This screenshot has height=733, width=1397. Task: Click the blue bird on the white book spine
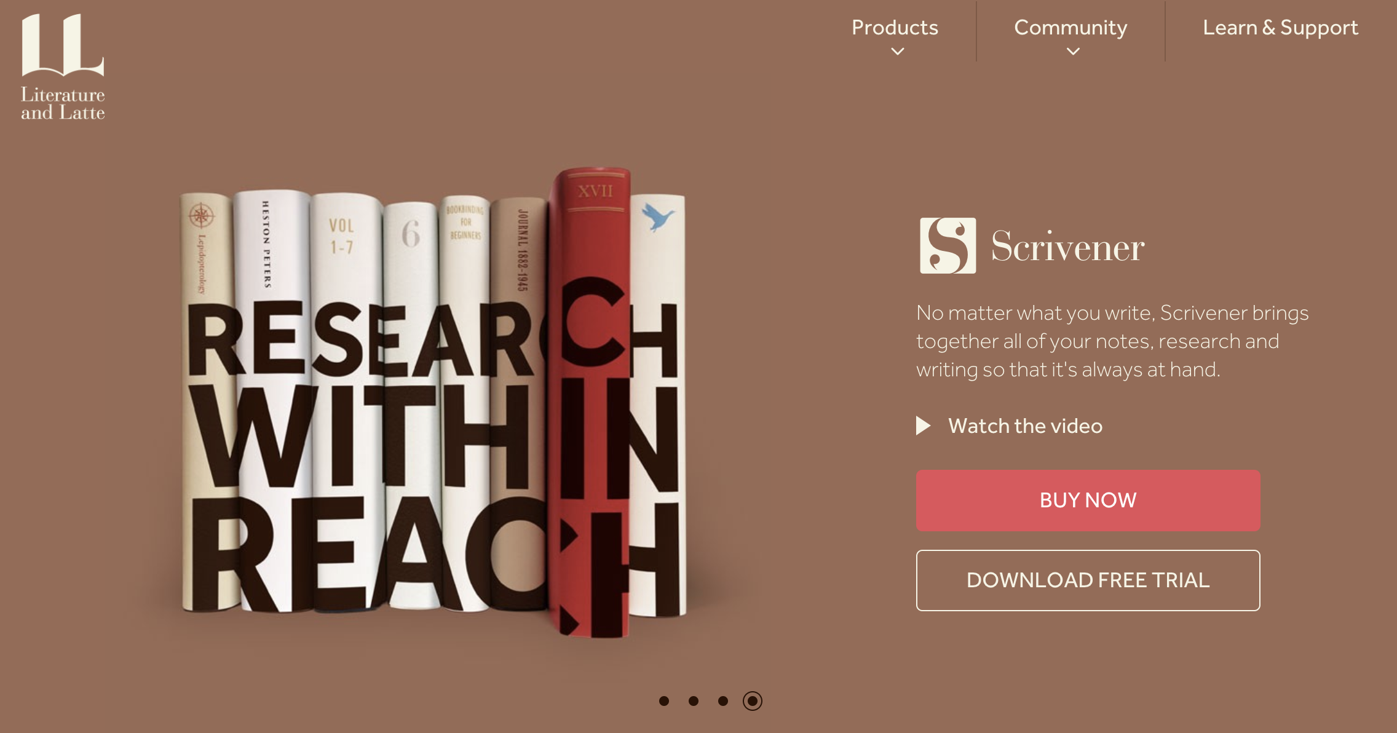pyautogui.click(x=657, y=218)
